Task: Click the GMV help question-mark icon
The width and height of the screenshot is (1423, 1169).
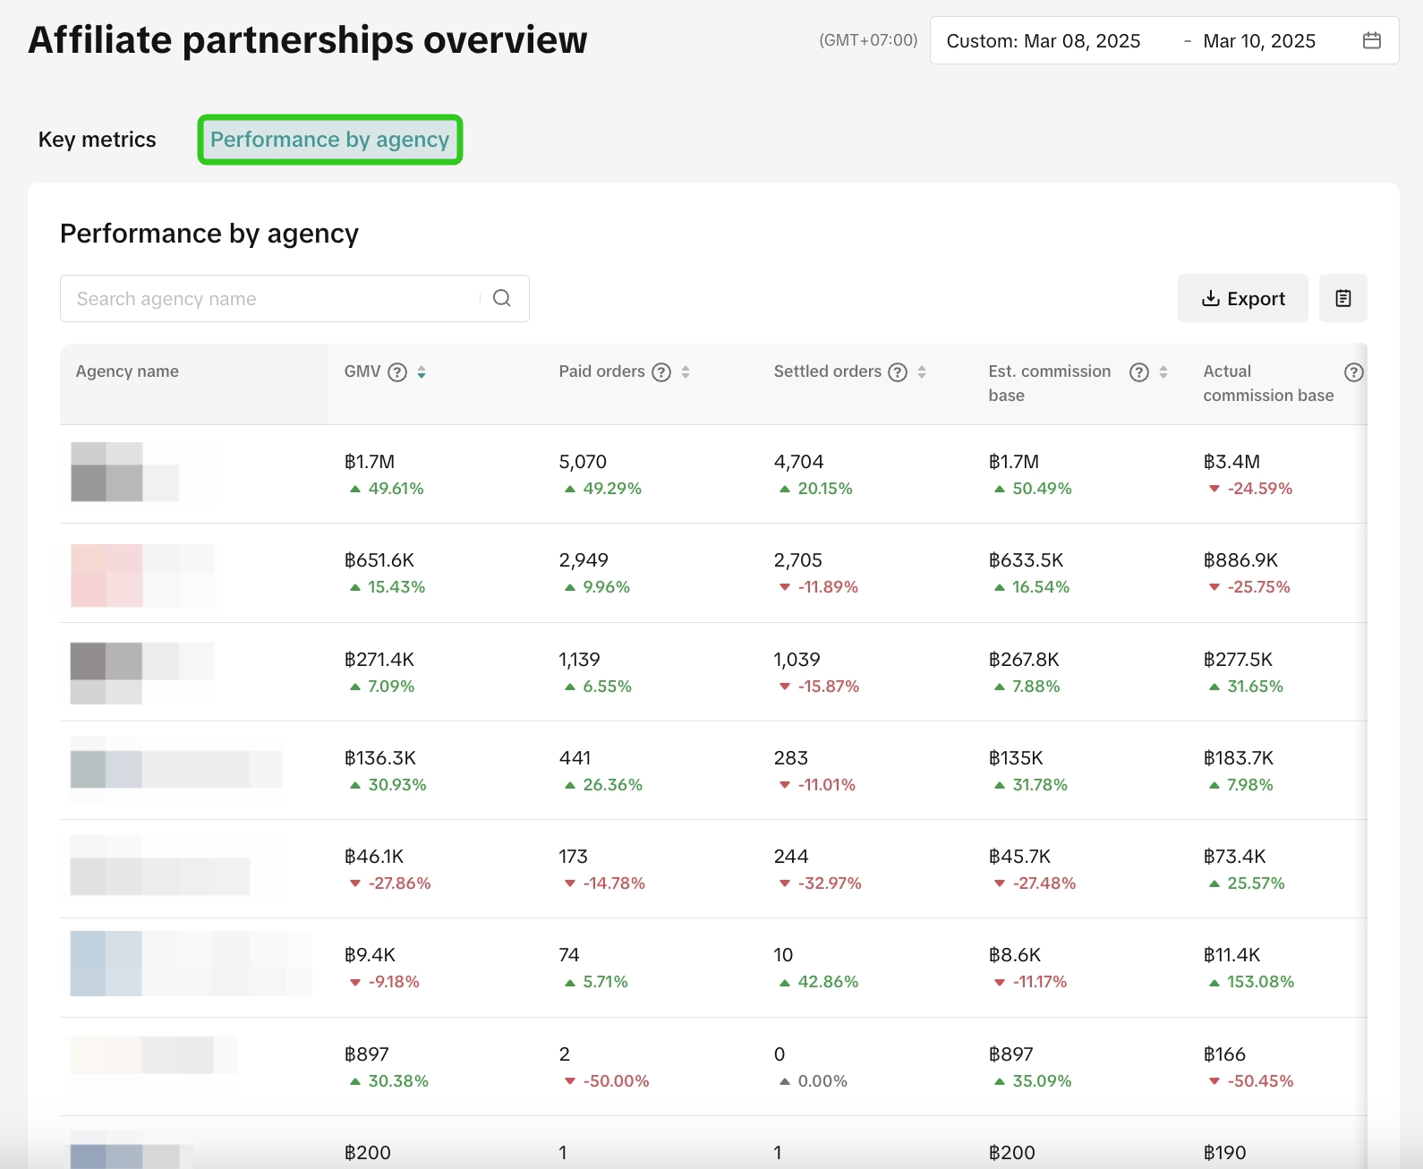Action: point(397,372)
